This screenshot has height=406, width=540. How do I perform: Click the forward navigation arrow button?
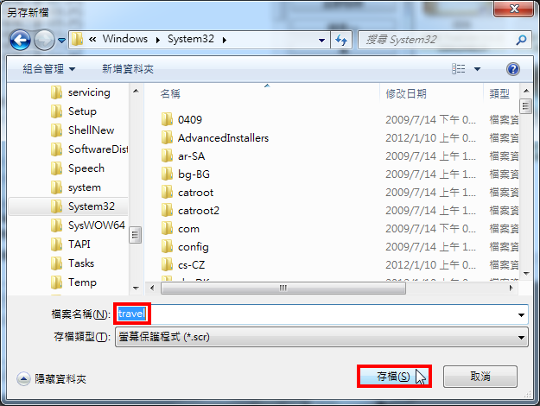44,40
